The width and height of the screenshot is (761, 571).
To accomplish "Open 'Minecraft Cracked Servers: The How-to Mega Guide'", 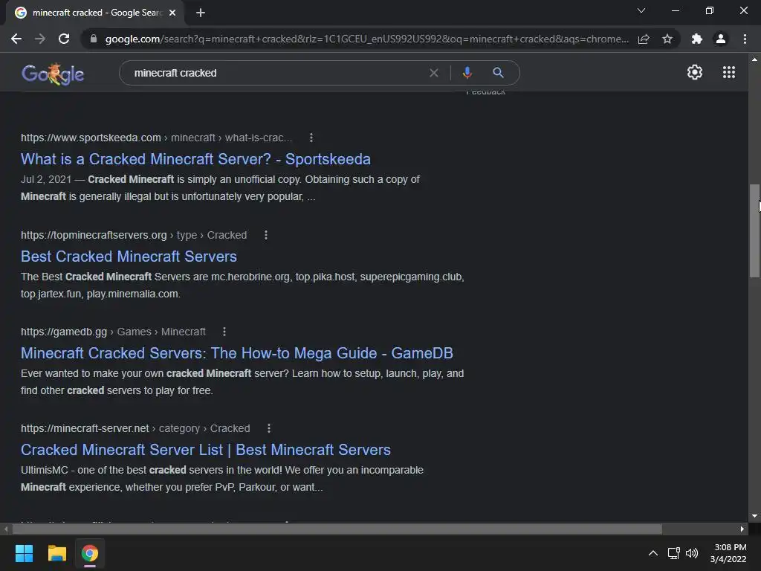I will point(237,353).
